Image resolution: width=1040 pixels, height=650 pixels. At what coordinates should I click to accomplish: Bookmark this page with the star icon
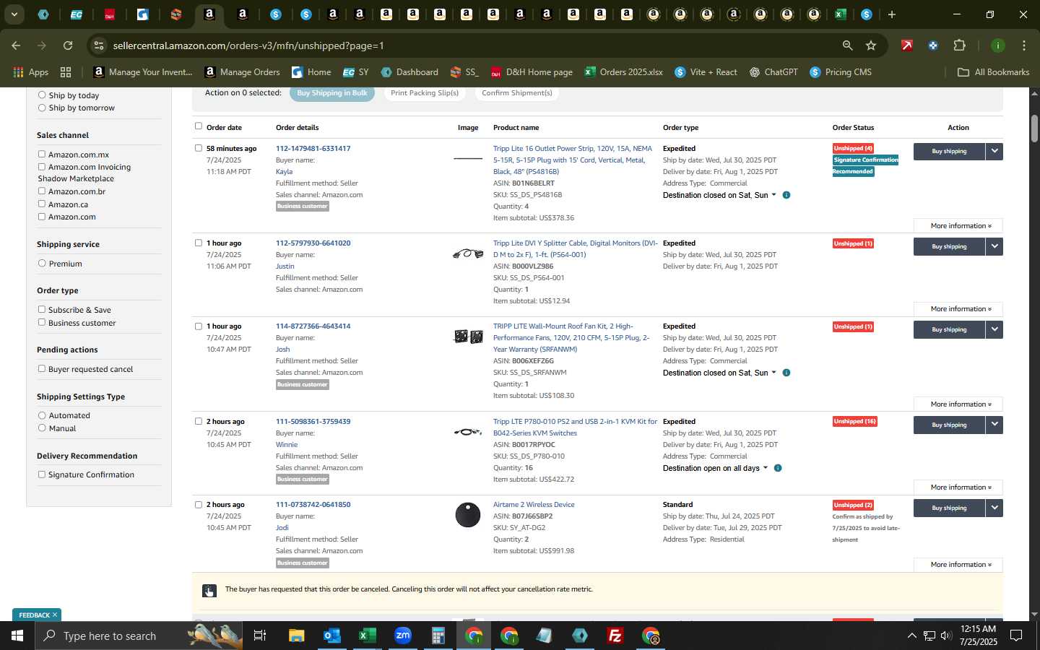[871, 45]
